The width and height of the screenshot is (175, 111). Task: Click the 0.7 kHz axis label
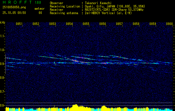(2, 92)
